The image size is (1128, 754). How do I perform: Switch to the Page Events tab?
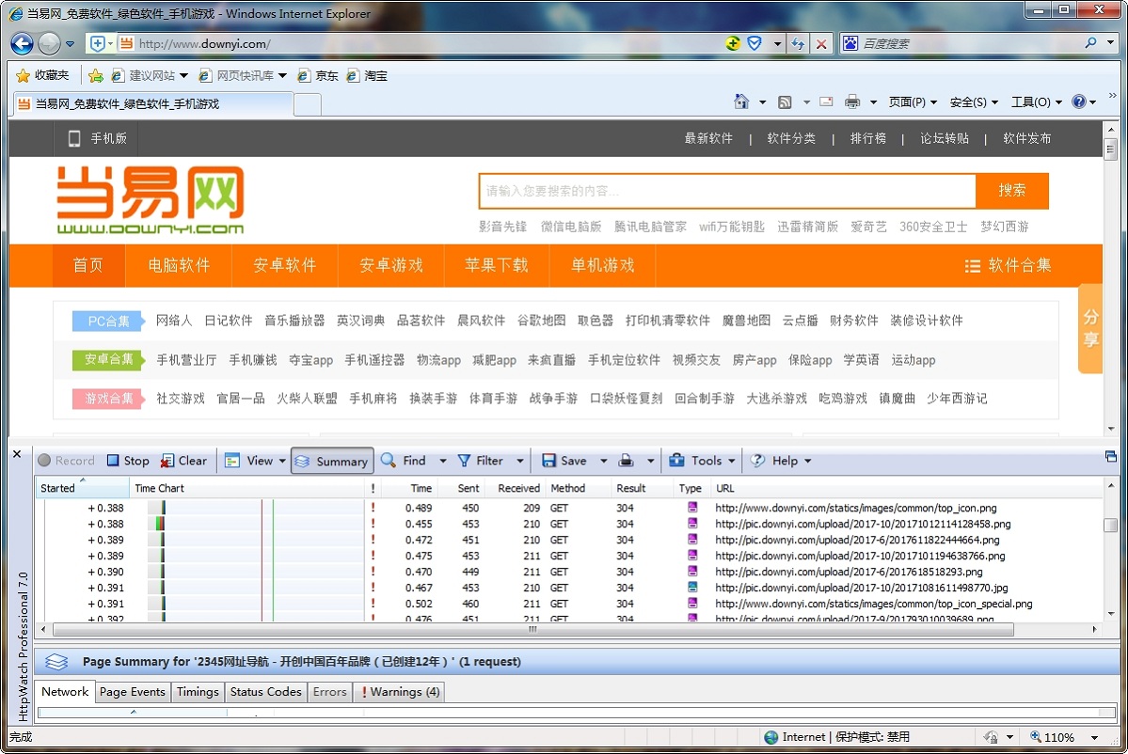[x=132, y=691]
